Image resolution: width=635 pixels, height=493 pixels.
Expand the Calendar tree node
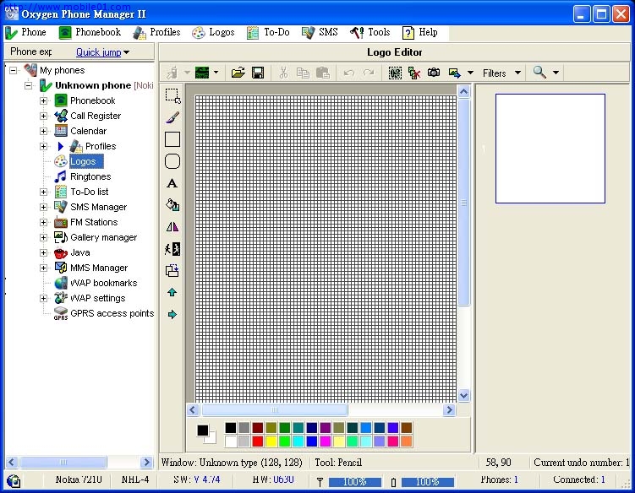click(x=43, y=131)
